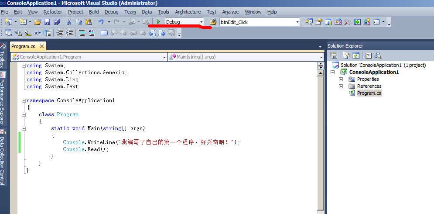This screenshot has width=434, height=214.
Task: Click the editor split window handle
Action: pyautogui.click(x=321, y=66)
